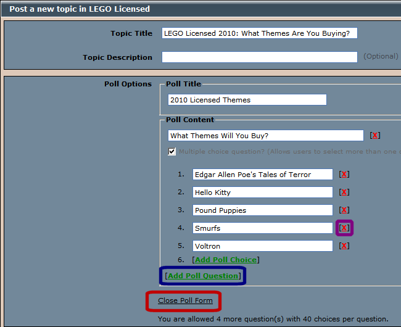Remove the 'What Themes Will You Buy?' question
The width and height of the screenshot is (401, 327).
pyautogui.click(x=375, y=135)
